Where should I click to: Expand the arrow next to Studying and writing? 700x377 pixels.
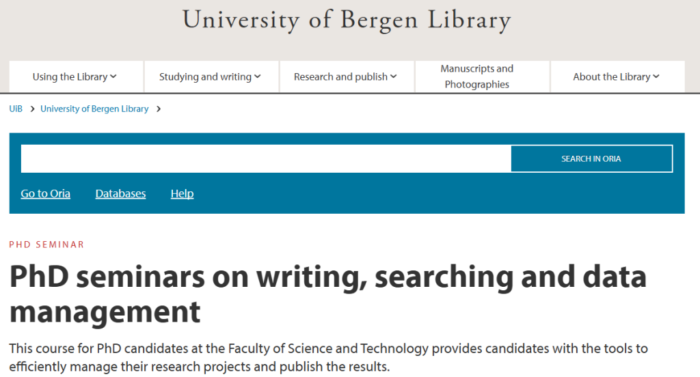pyautogui.click(x=258, y=76)
